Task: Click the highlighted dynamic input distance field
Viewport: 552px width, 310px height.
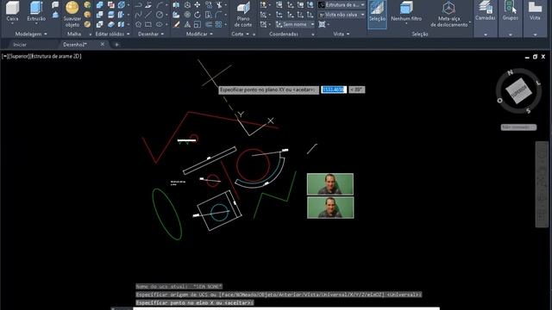Action: click(334, 90)
